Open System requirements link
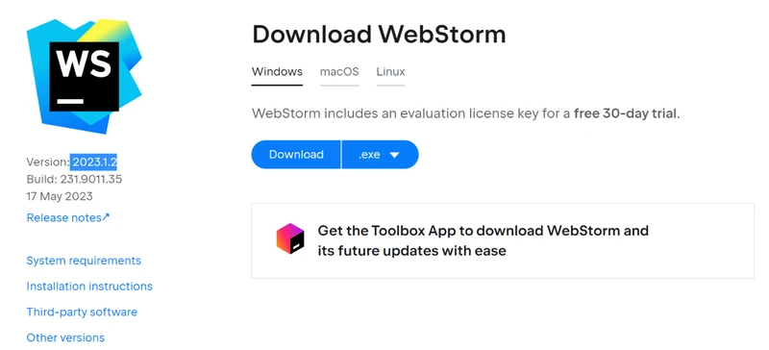This screenshot has height=350, width=769. click(84, 261)
